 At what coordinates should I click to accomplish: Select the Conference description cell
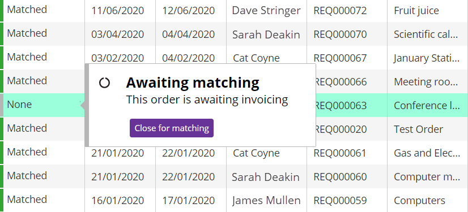[427, 105]
